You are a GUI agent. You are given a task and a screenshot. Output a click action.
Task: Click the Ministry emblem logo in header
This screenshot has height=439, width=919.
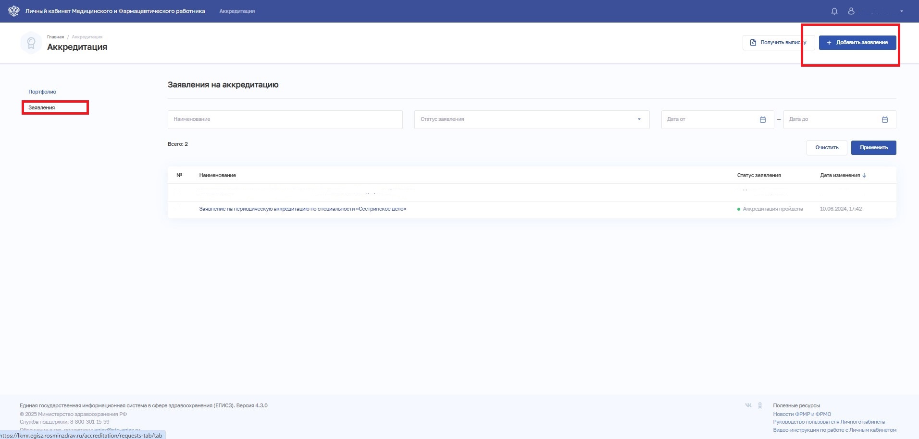click(x=13, y=11)
